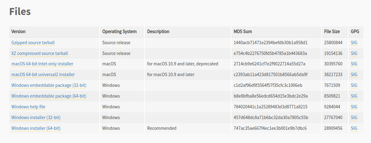The width and height of the screenshot is (371, 143).
Task: Download the XZ compressed source tarball
Action: 40,53
